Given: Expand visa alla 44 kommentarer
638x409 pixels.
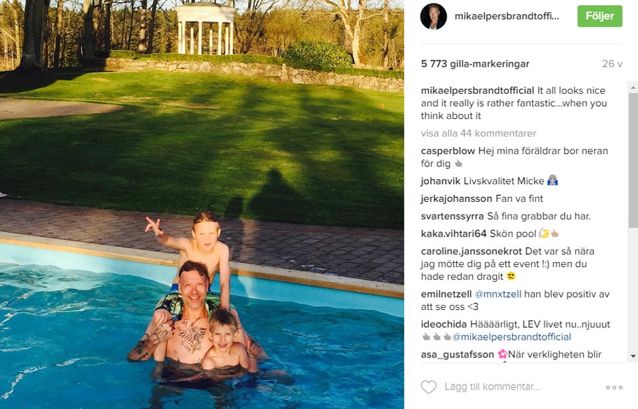Looking at the screenshot, I should pos(478,133).
